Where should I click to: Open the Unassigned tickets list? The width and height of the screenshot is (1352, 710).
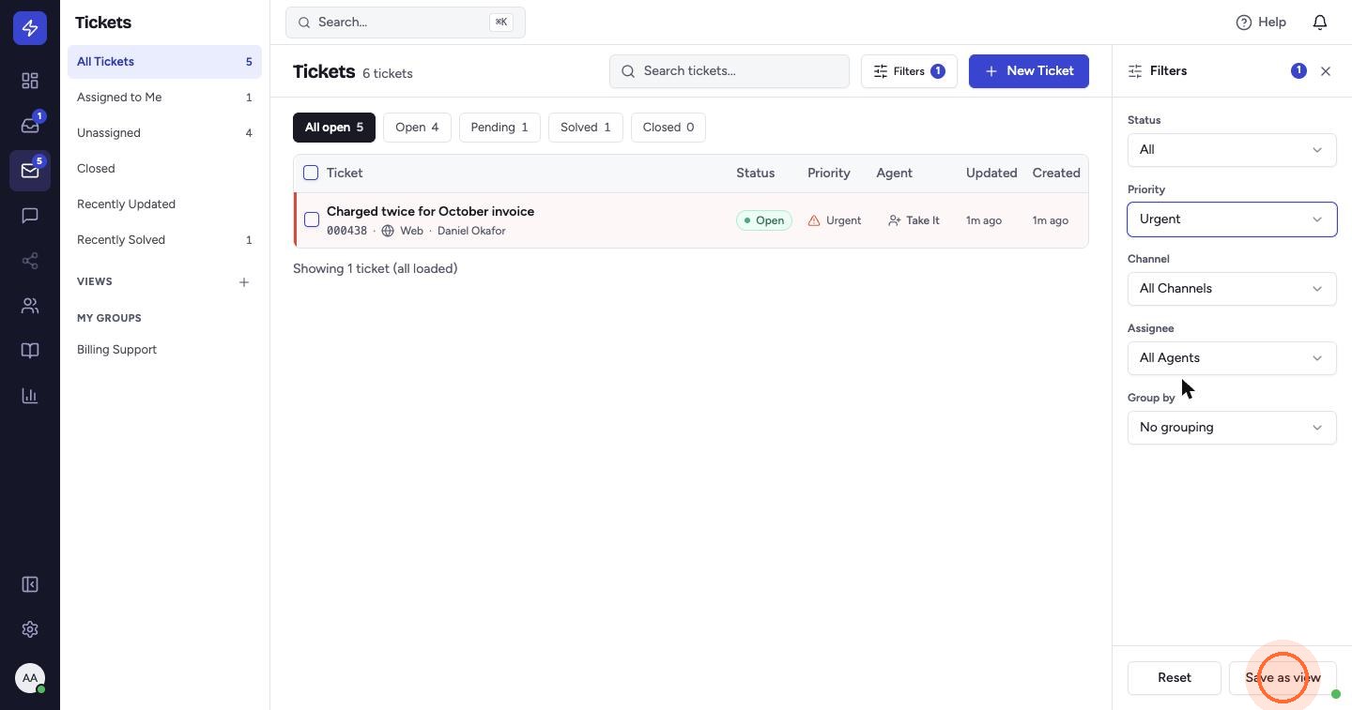coord(164,133)
